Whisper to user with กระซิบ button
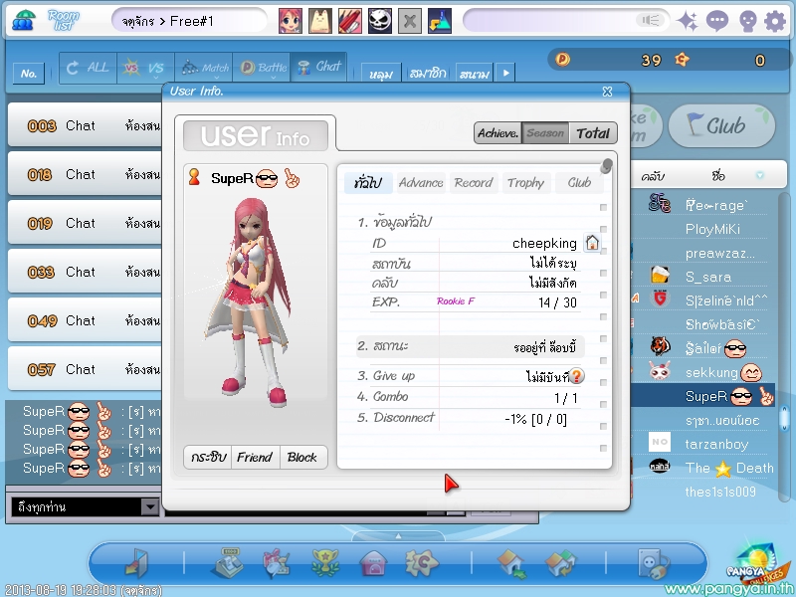Viewport: 796px width, 597px height. tap(208, 457)
